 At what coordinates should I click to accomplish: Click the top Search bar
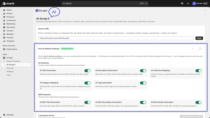(x=105, y=3)
